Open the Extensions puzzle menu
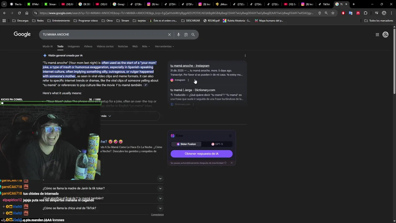The width and height of the screenshot is (396, 223). [366, 13]
